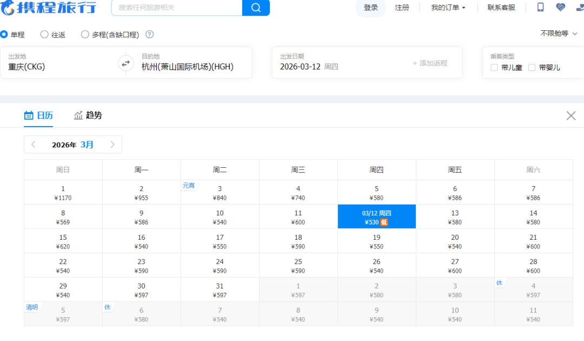Expand the 我的订单 dropdown
This screenshot has width=584, height=341.
(x=448, y=8)
